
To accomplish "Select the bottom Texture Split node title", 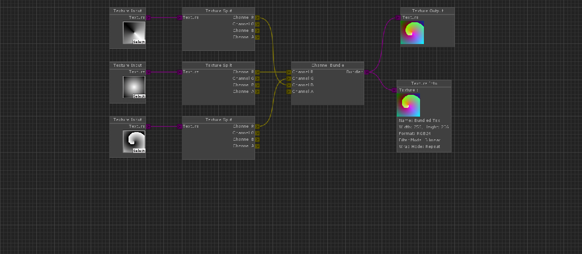I will (219, 120).
